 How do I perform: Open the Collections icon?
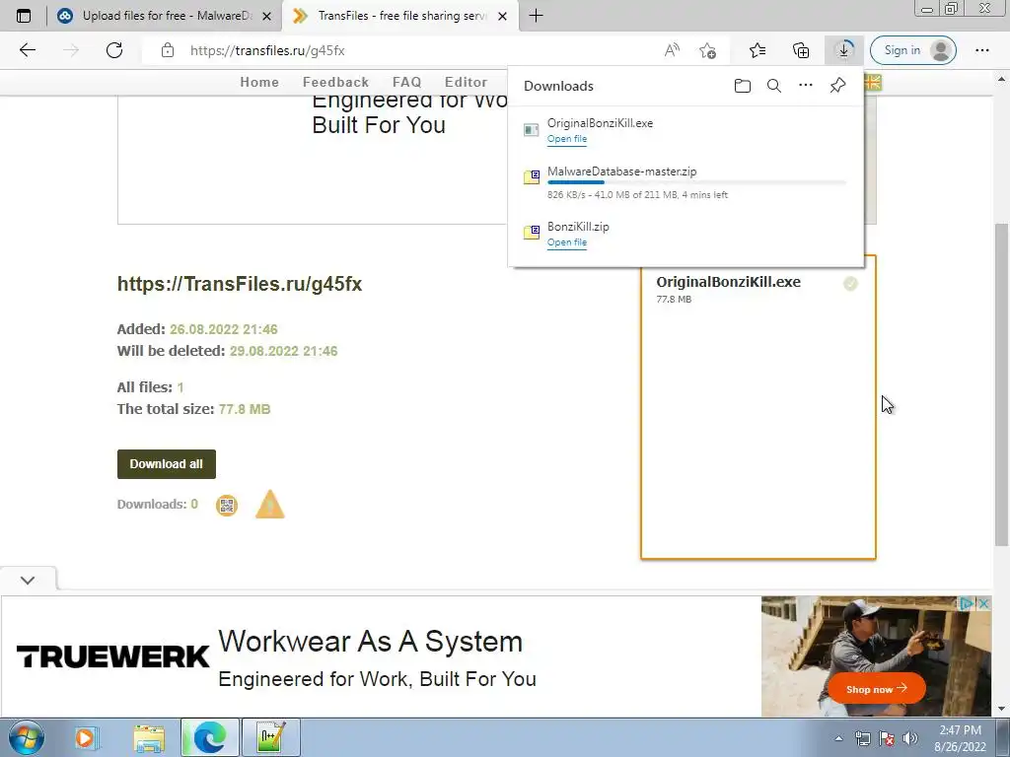coord(801,50)
